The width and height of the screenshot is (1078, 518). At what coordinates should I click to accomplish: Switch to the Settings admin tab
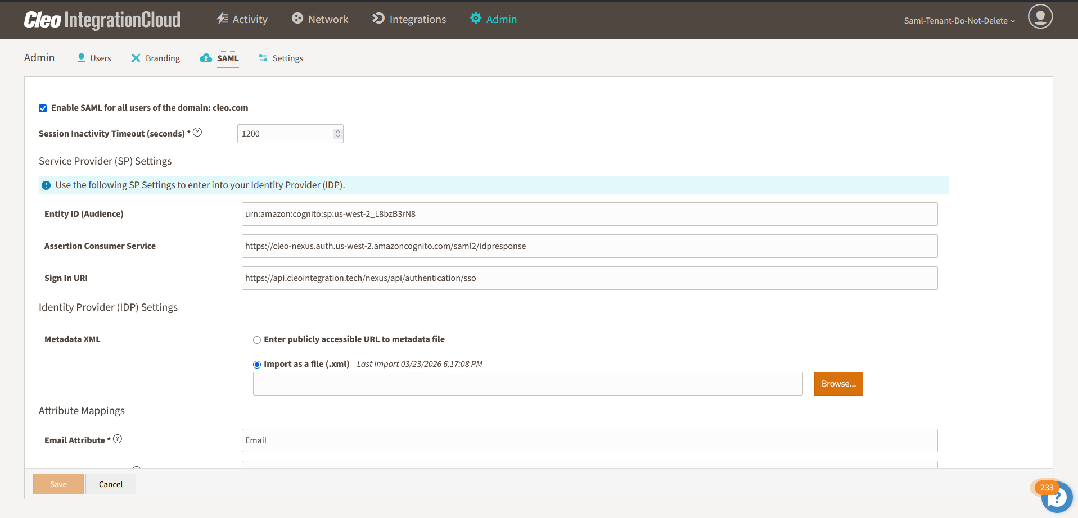[x=281, y=58]
